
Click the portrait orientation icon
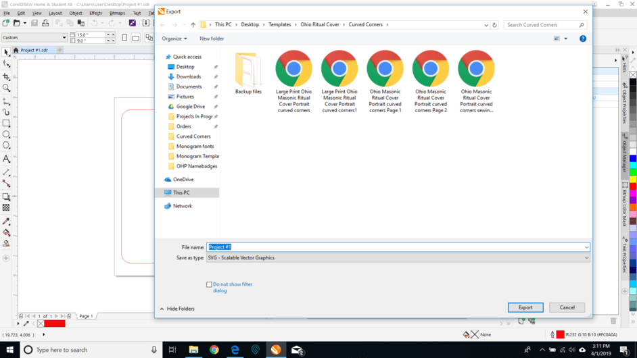click(124, 38)
